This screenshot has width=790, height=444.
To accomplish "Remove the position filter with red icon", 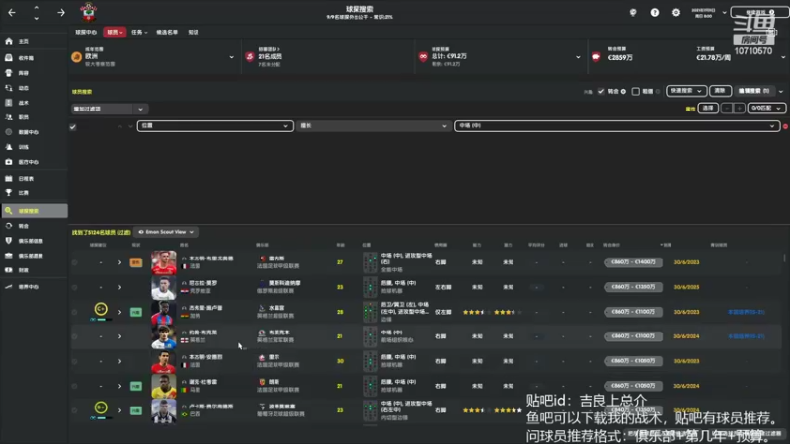I will coord(785,126).
